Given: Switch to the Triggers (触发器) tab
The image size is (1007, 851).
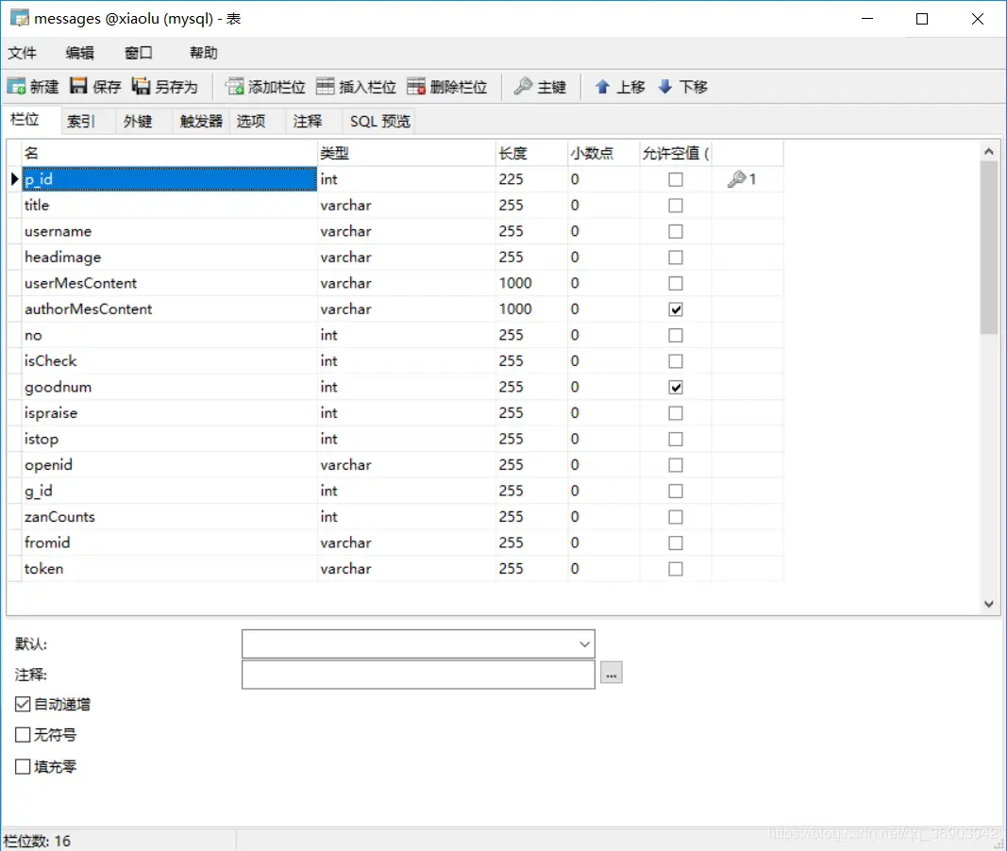Looking at the screenshot, I should pyautogui.click(x=201, y=122).
